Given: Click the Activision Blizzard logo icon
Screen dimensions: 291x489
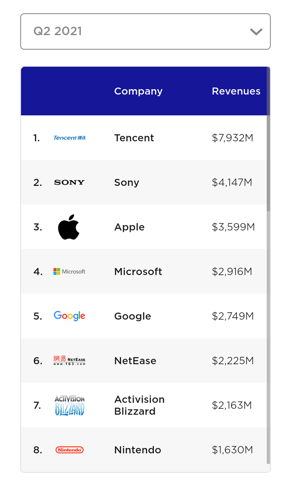Looking at the screenshot, I should pyautogui.click(x=69, y=405).
